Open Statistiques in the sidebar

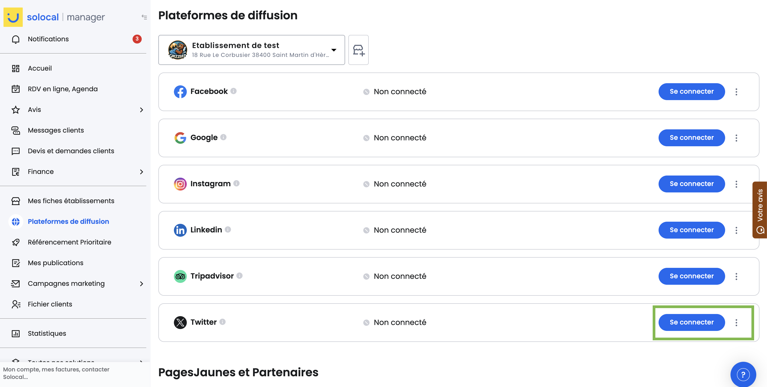point(47,333)
